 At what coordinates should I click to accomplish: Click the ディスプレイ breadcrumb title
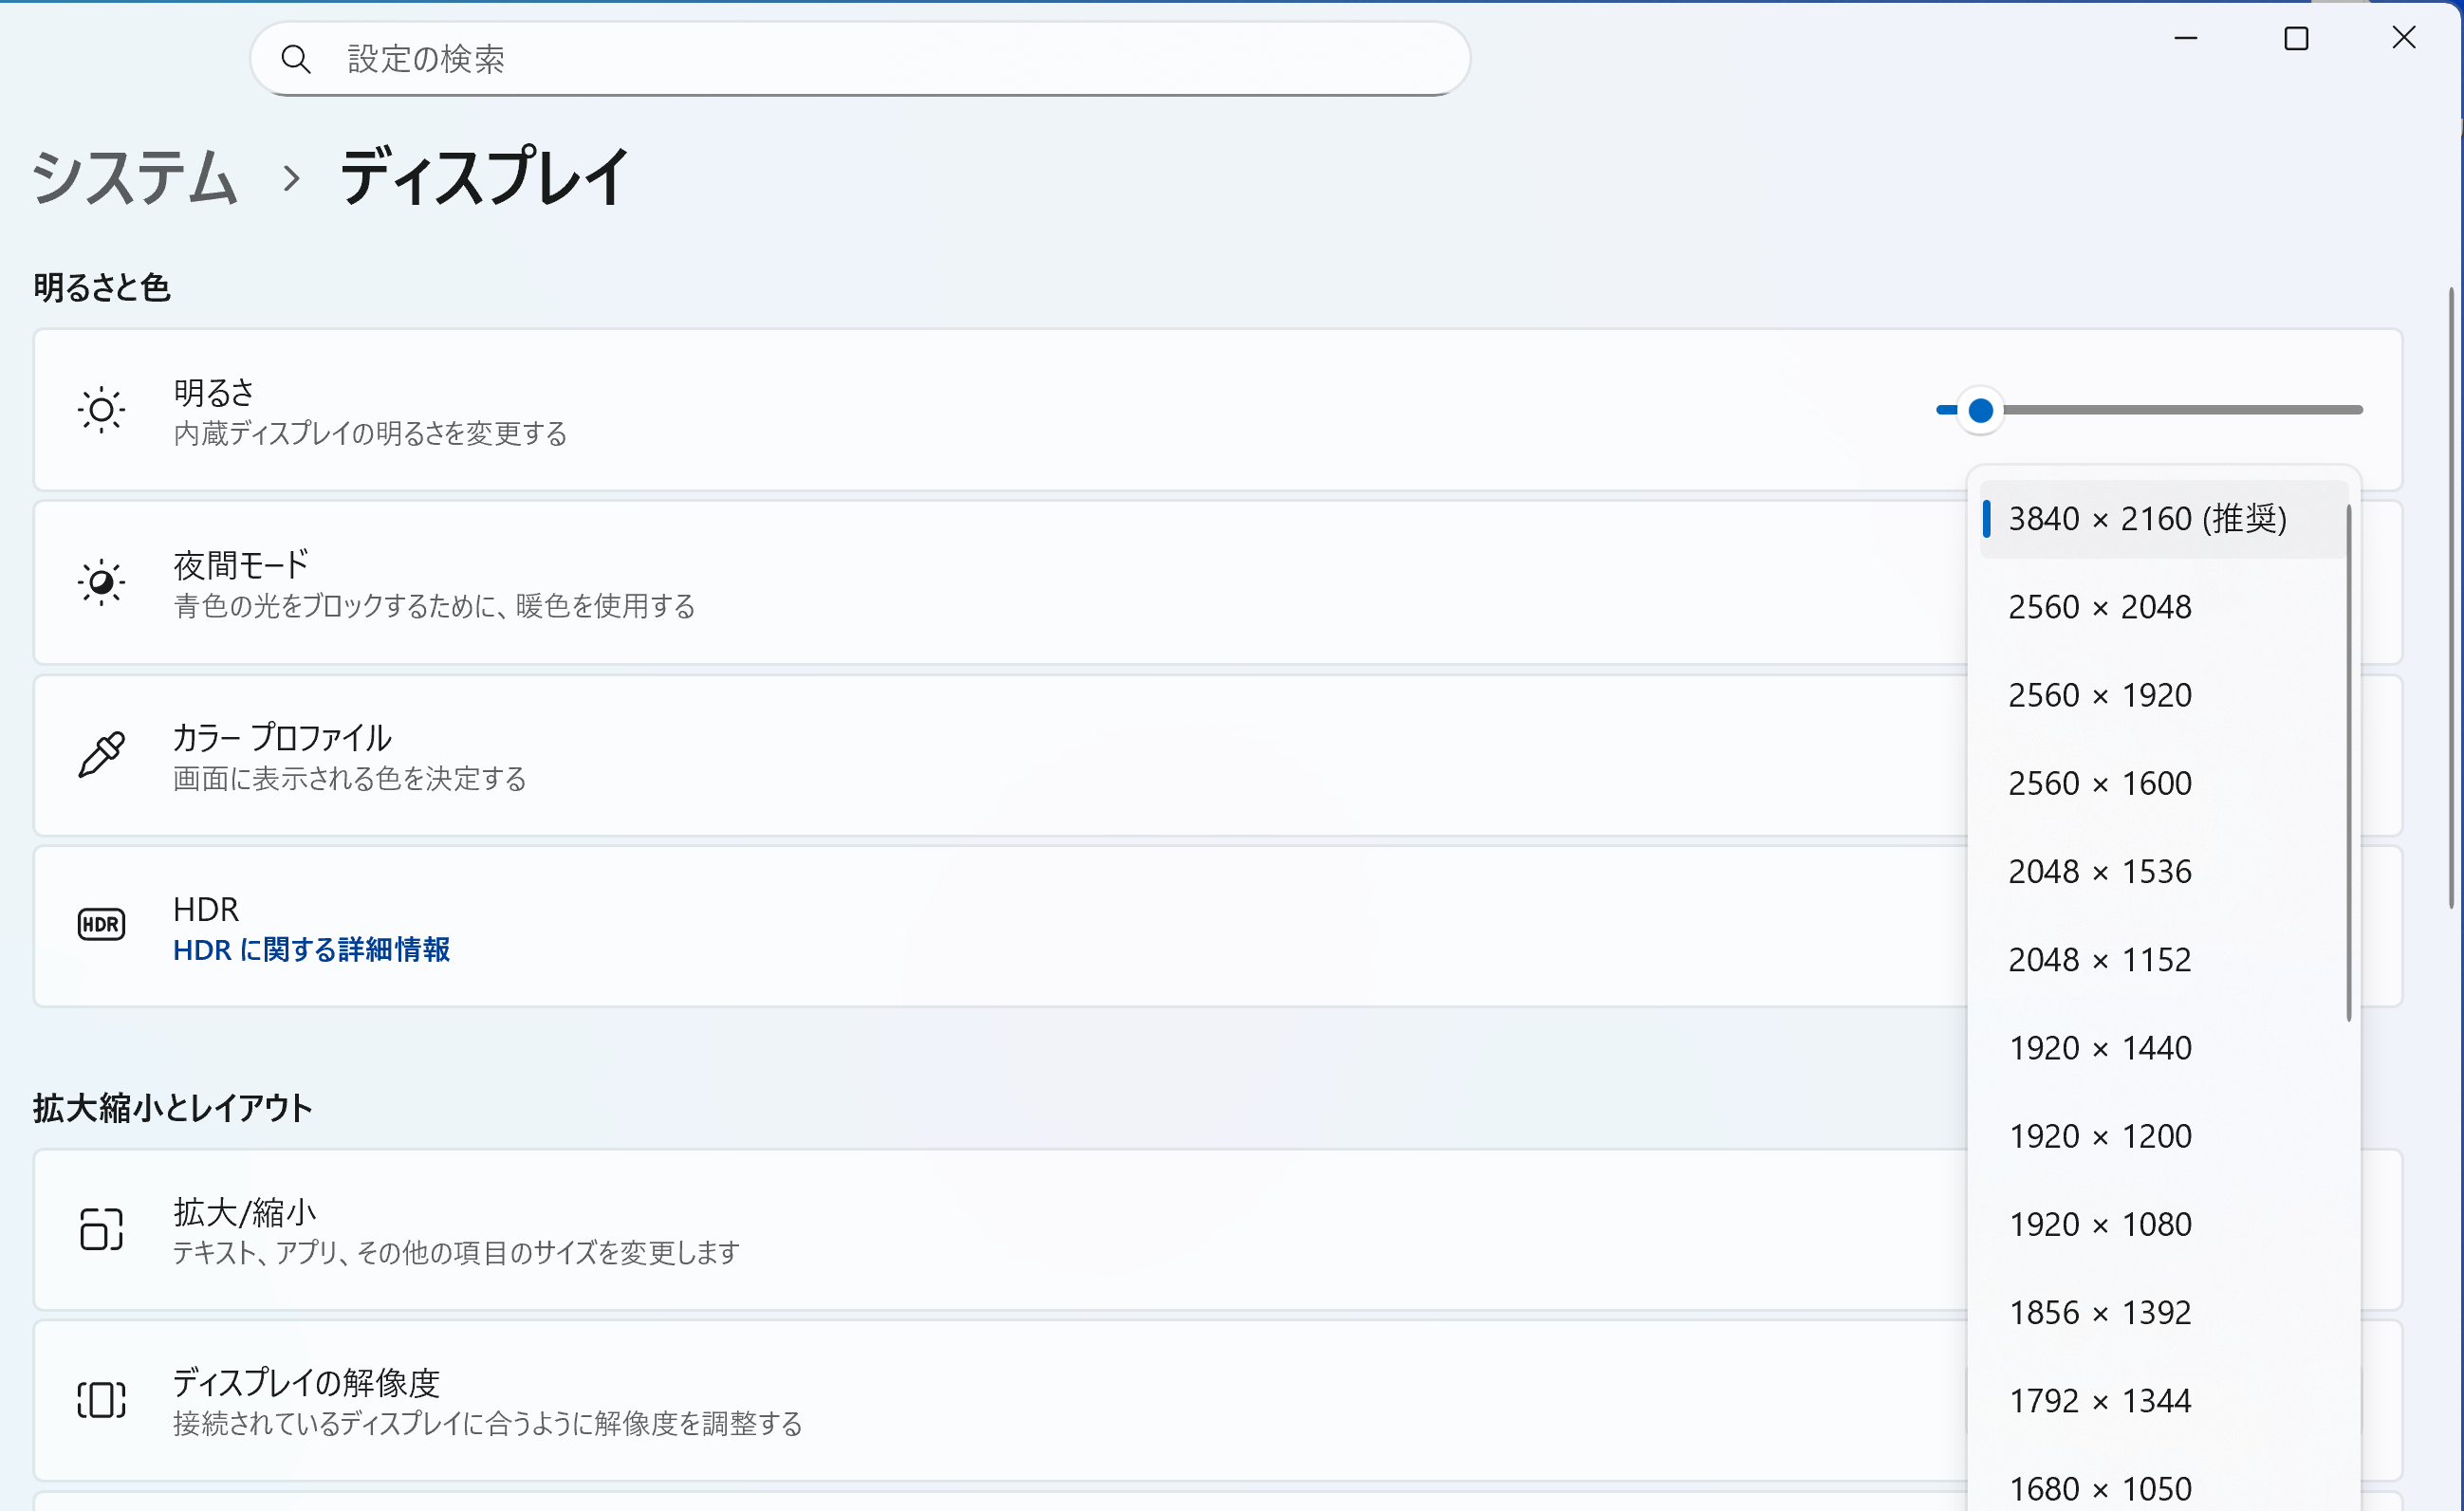484,177
